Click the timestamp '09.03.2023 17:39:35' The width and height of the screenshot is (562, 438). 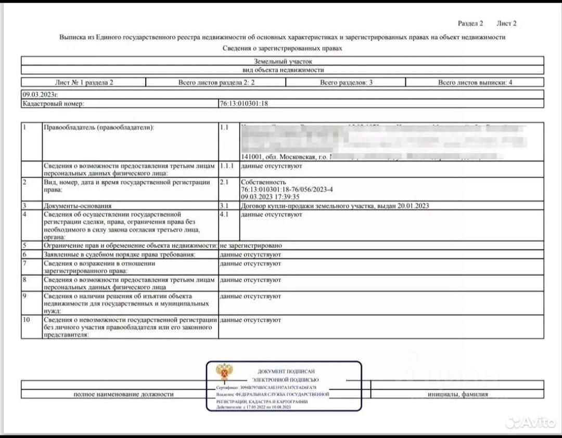(x=270, y=197)
